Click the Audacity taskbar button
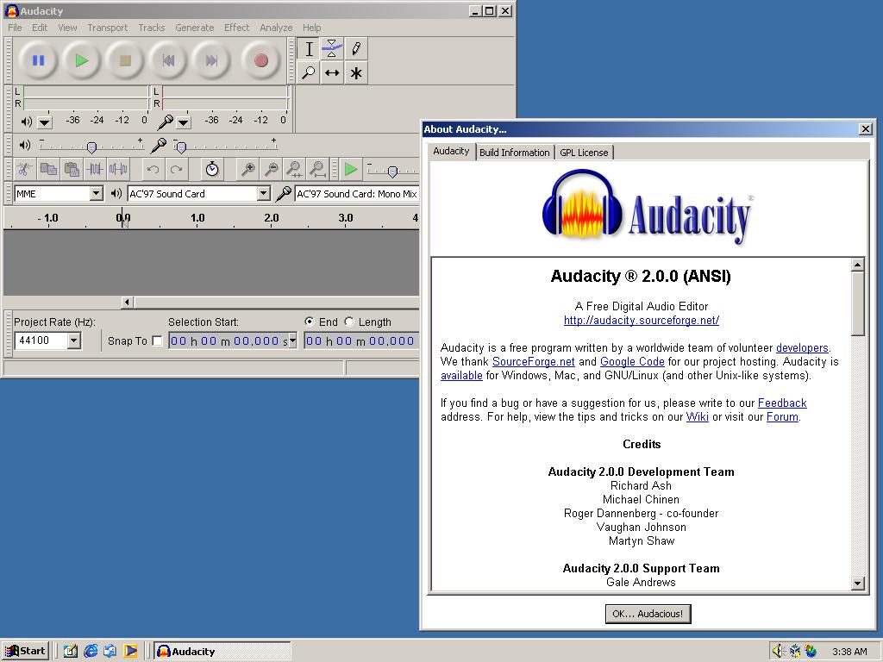883x662 pixels. point(222,652)
